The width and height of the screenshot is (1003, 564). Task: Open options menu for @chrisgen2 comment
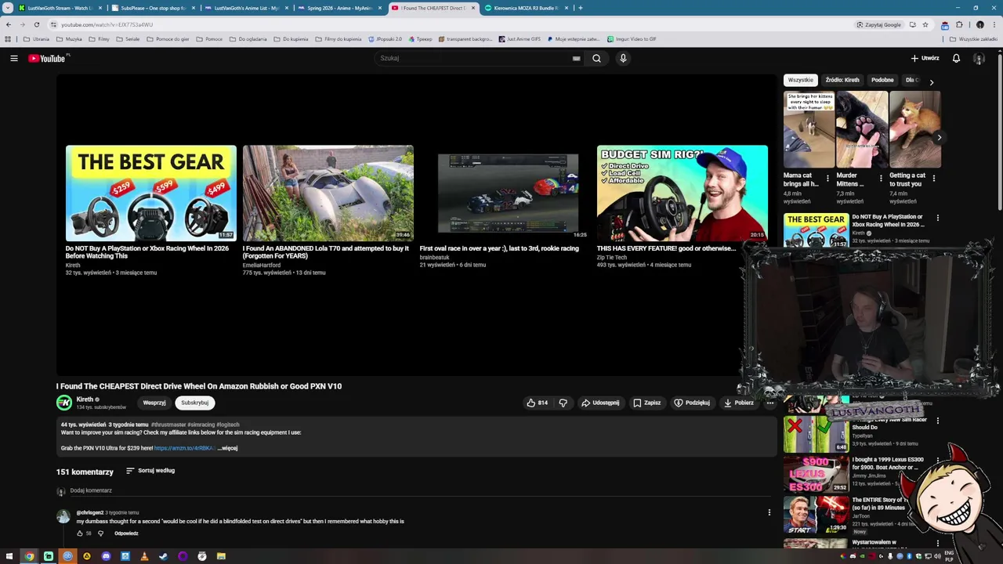[x=769, y=512]
